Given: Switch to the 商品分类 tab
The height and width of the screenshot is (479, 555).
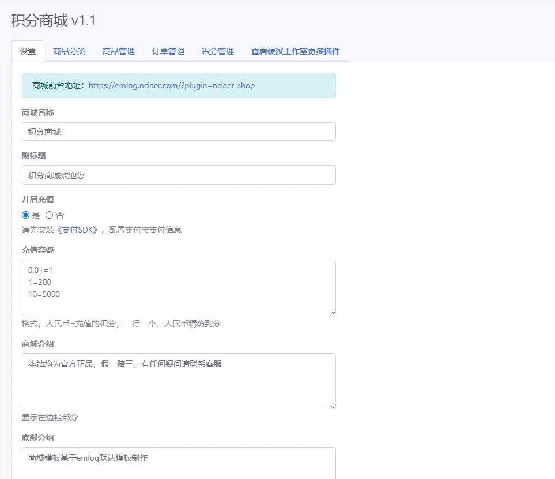Looking at the screenshot, I should click(x=69, y=51).
